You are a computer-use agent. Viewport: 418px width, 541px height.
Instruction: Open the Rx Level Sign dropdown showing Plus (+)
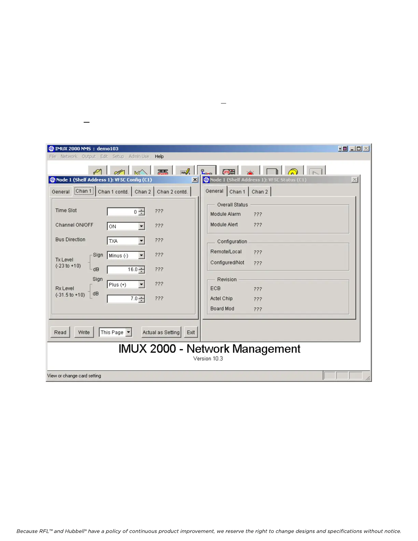coord(141,284)
